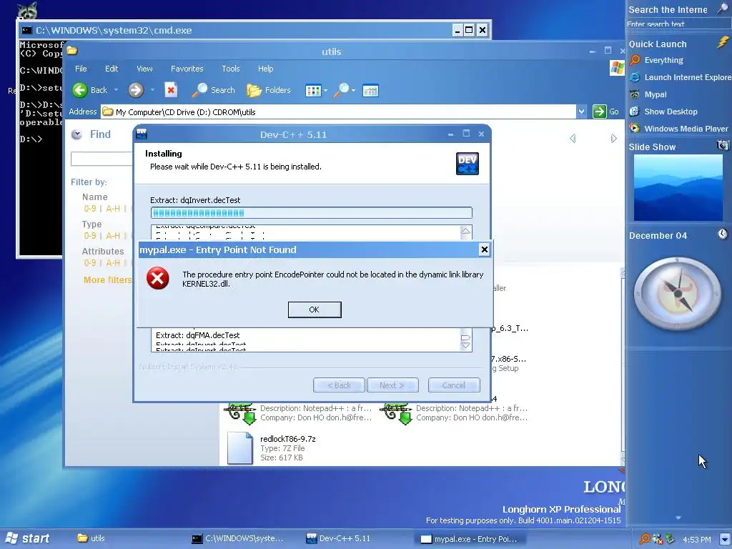Open the File menu in the utils window

click(x=81, y=69)
